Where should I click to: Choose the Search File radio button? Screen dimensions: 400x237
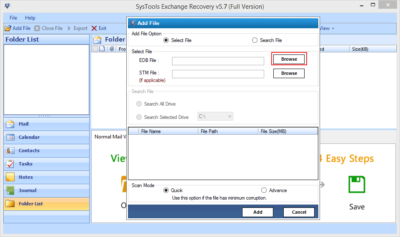pyautogui.click(x=255, y=40)
